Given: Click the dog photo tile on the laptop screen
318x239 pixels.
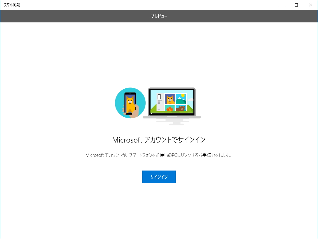Looking at the screenshot, I should coord(170,99).
